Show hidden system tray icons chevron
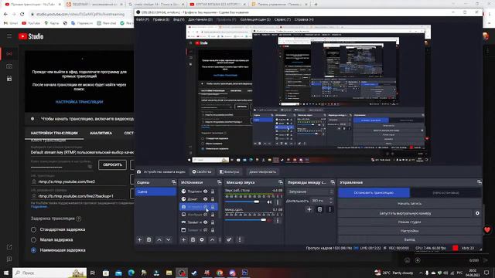This screenshot has height=278, width=495. pos(421,273)
